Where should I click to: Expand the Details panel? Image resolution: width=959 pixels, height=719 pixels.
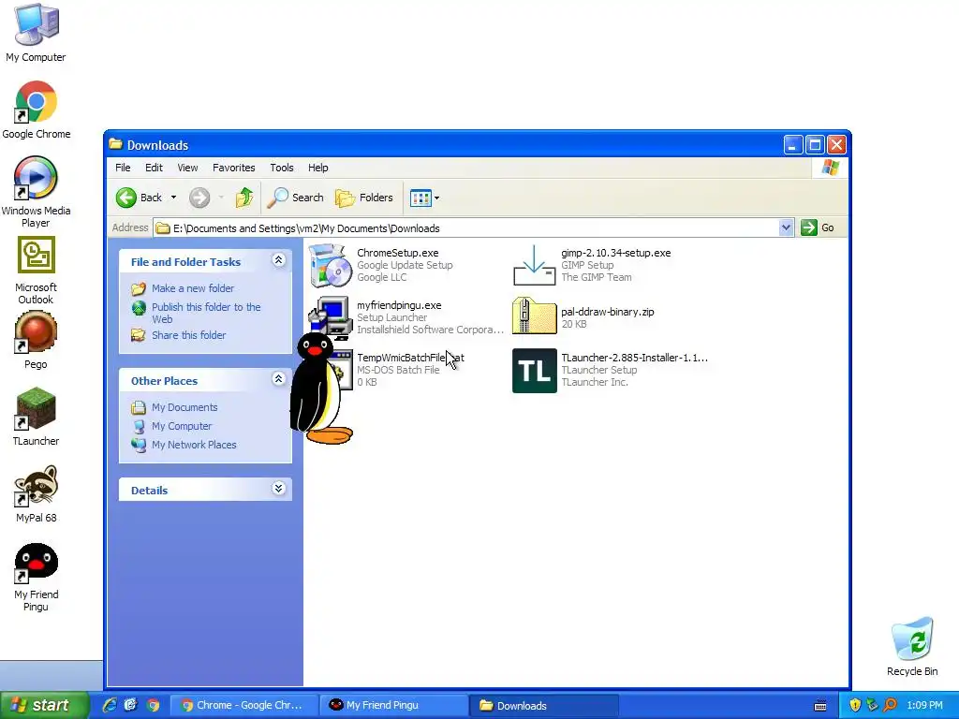click(278, 489)
